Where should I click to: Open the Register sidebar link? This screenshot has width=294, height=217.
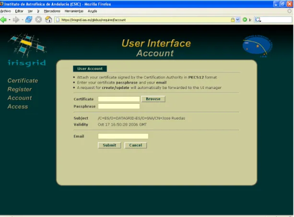(x=20, y=89)
